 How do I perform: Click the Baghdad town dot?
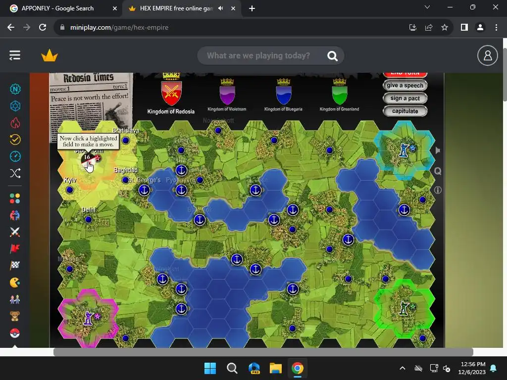tap(125, 180)
